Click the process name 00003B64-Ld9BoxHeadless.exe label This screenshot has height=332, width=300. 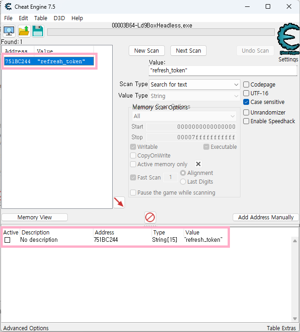tap(152, 26)
